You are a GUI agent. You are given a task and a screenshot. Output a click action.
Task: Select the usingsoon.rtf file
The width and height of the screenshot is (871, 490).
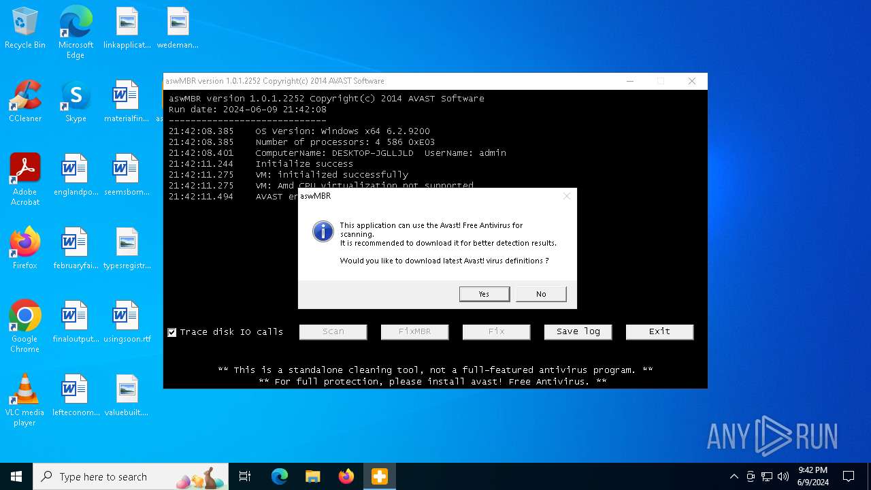click(x=127, y=323)
